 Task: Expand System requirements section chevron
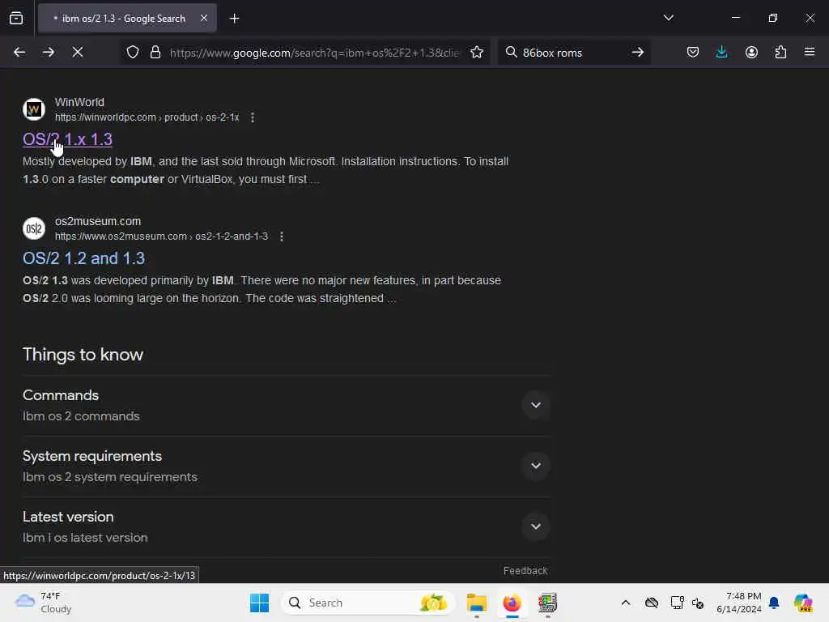[x=536, y=466]
